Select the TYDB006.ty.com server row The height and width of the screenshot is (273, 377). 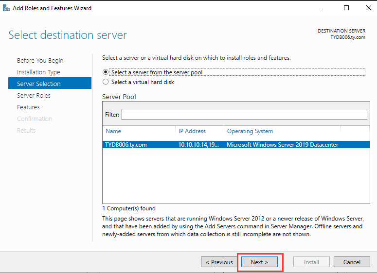[126, 145]
